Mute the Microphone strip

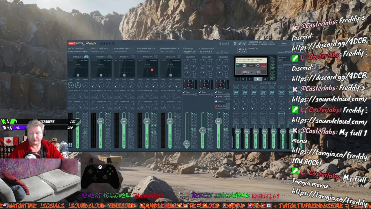85,147
